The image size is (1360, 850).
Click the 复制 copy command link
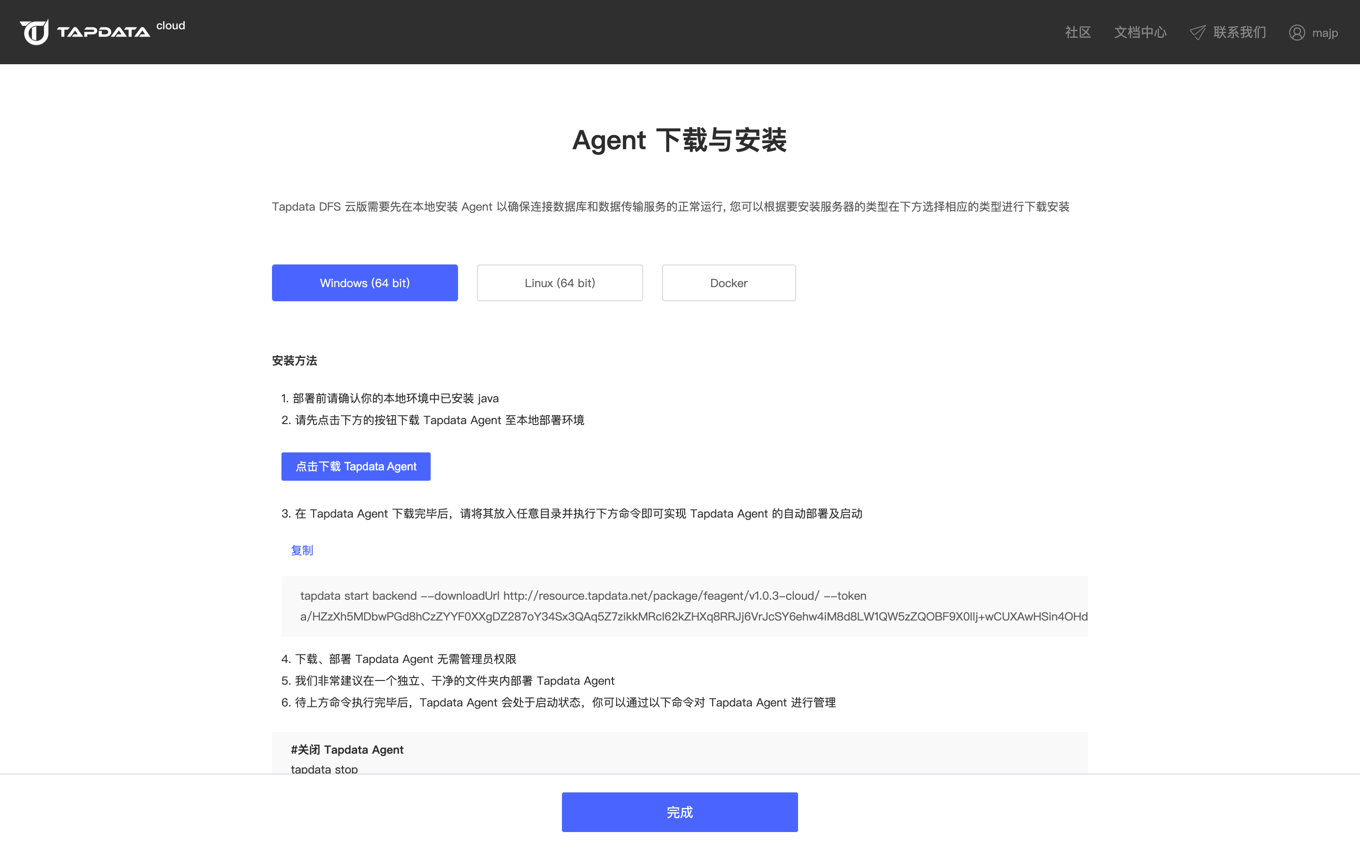point(302,550)
